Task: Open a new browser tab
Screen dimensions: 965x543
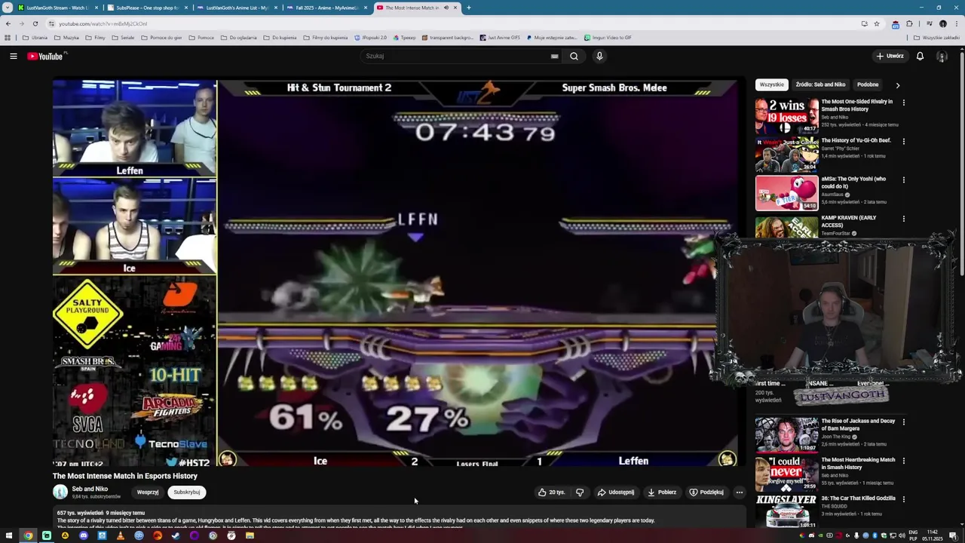Action: (468, 8)
